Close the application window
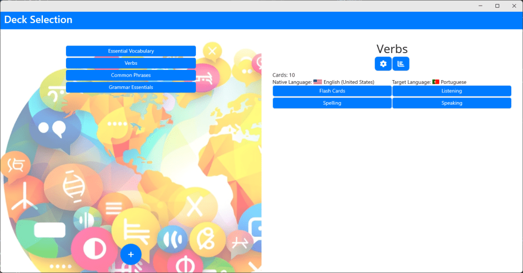Image resolution: width=523 pixels, height=273 pixels. click(513, 6)
